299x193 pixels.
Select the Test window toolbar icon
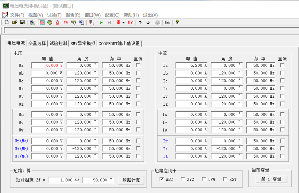pos(42,22)
